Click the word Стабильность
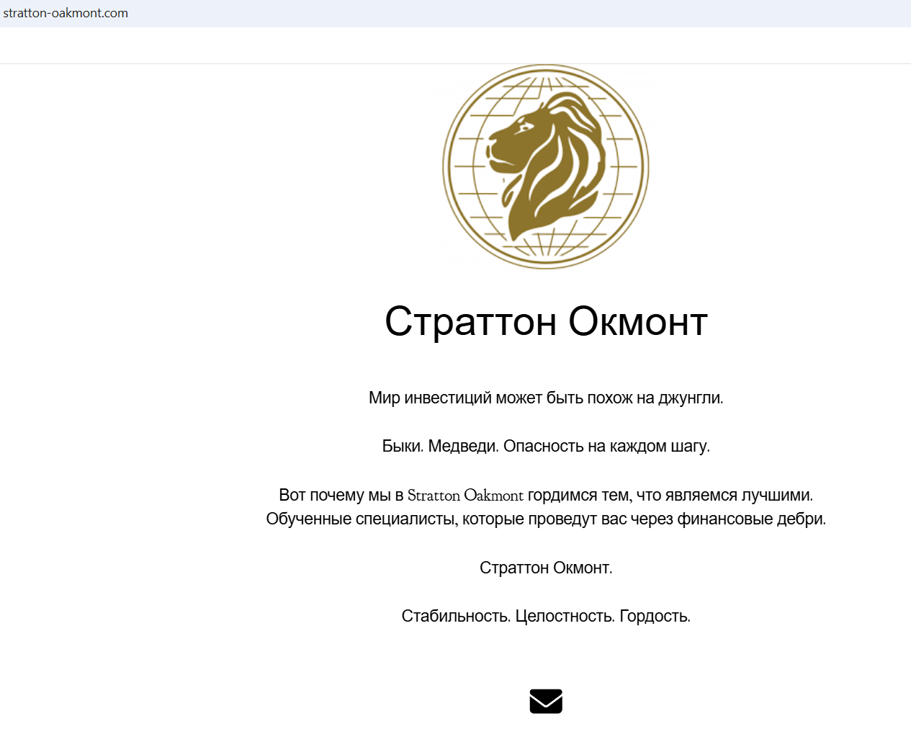Image resolution: width=911 pixels, height=729 pixels. (x=456, y=617)
